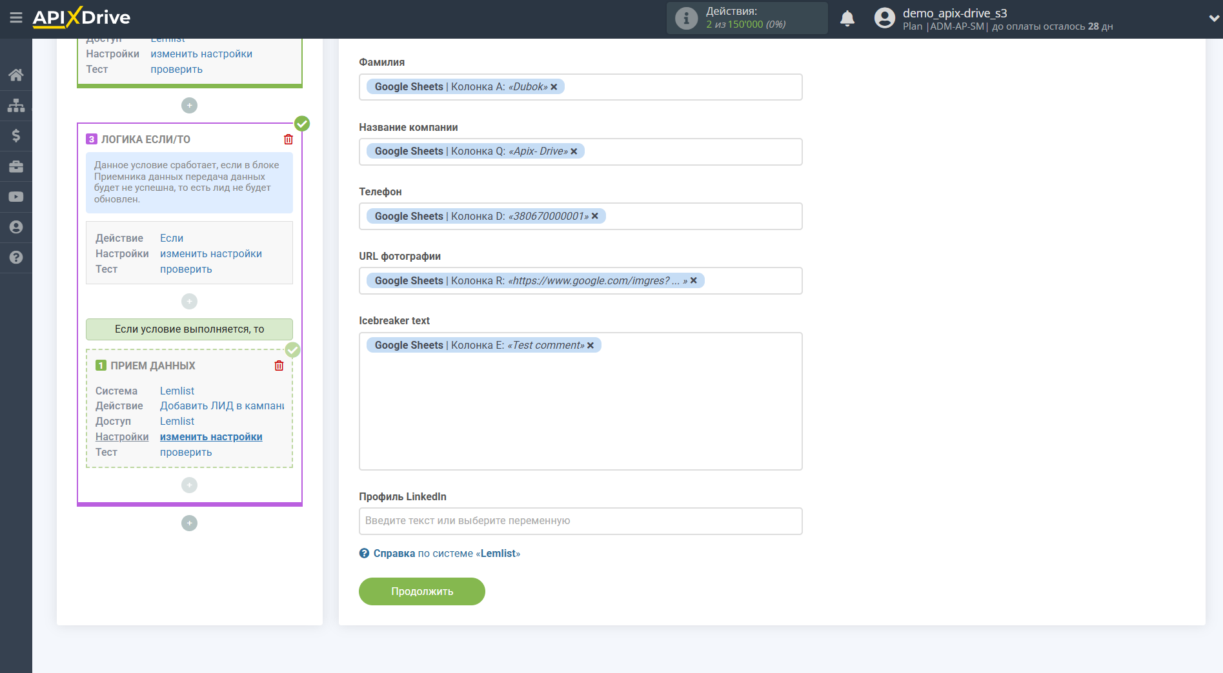This screenshot has height=673, width=1223.
Task: Click the actions info icon in header
Action: [686, 18]
